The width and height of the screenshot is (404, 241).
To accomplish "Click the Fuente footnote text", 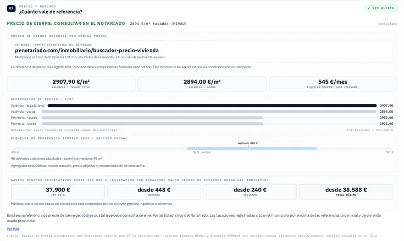I will click(192, 236).
